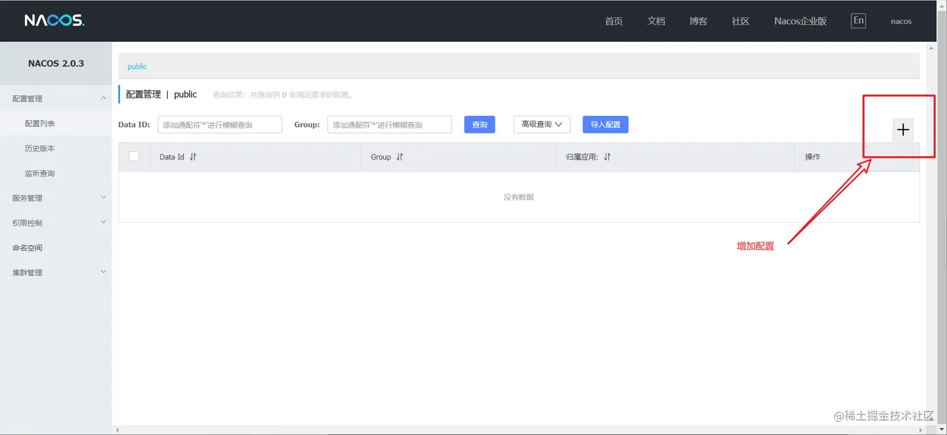
Task: Click the 没有数据 empty table message
Action: [519, 197]
